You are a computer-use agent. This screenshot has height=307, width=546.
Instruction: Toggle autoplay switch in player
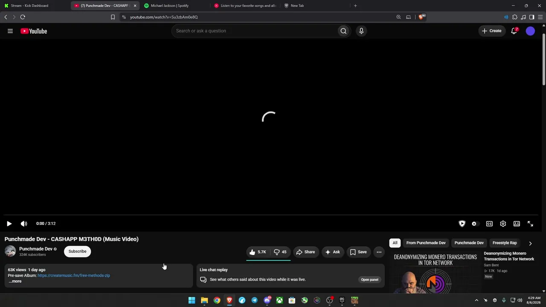(474, 223)
